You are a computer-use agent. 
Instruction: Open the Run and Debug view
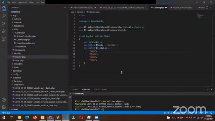[x=4, y=31]
